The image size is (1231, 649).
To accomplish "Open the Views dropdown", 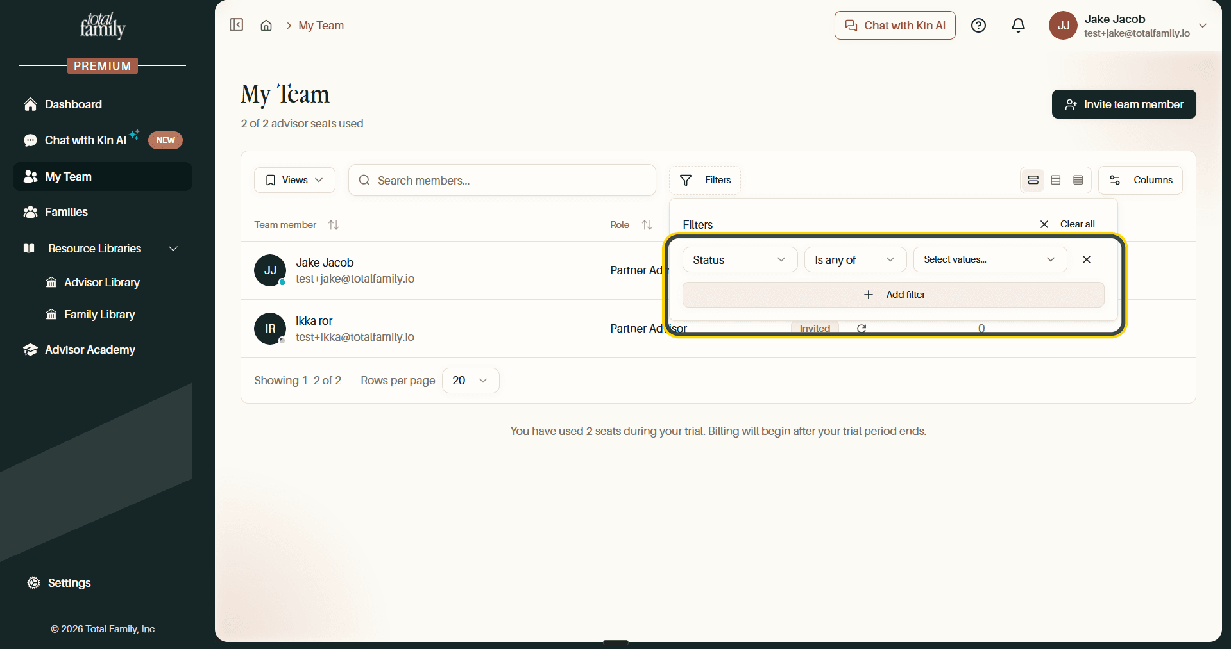I will 294,180.
